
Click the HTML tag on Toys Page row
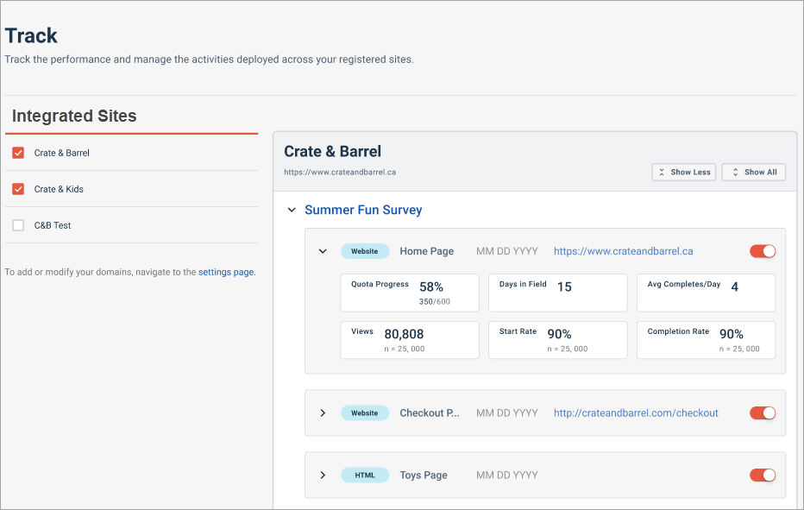[365, 475]
